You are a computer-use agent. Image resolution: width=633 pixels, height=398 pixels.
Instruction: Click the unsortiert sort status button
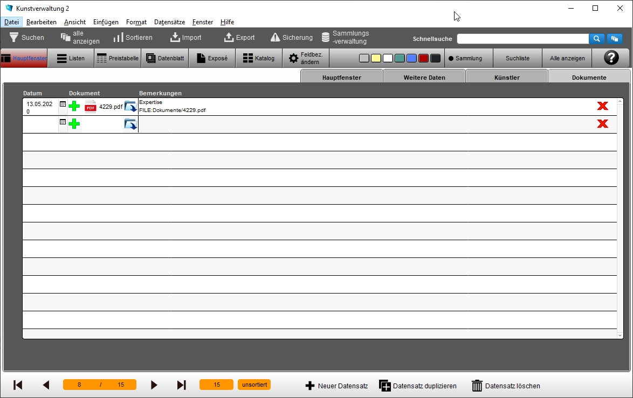click(x=254, y=385)
